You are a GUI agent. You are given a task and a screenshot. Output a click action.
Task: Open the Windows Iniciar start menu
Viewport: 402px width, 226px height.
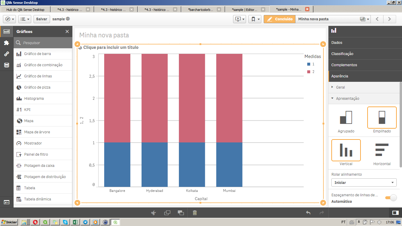pyautogui.click(x=9, y=222)
